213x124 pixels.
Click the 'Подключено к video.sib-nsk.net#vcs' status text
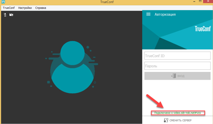pos(178,113)
